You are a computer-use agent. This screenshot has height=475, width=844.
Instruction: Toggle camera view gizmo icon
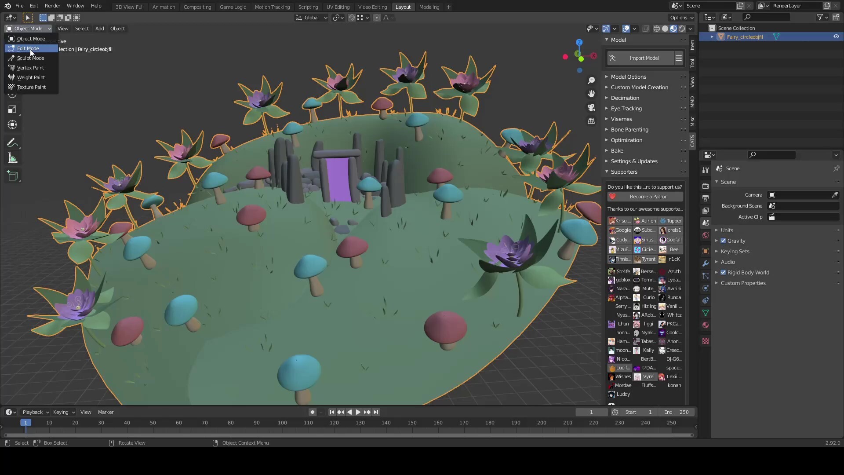click(591, 107)
